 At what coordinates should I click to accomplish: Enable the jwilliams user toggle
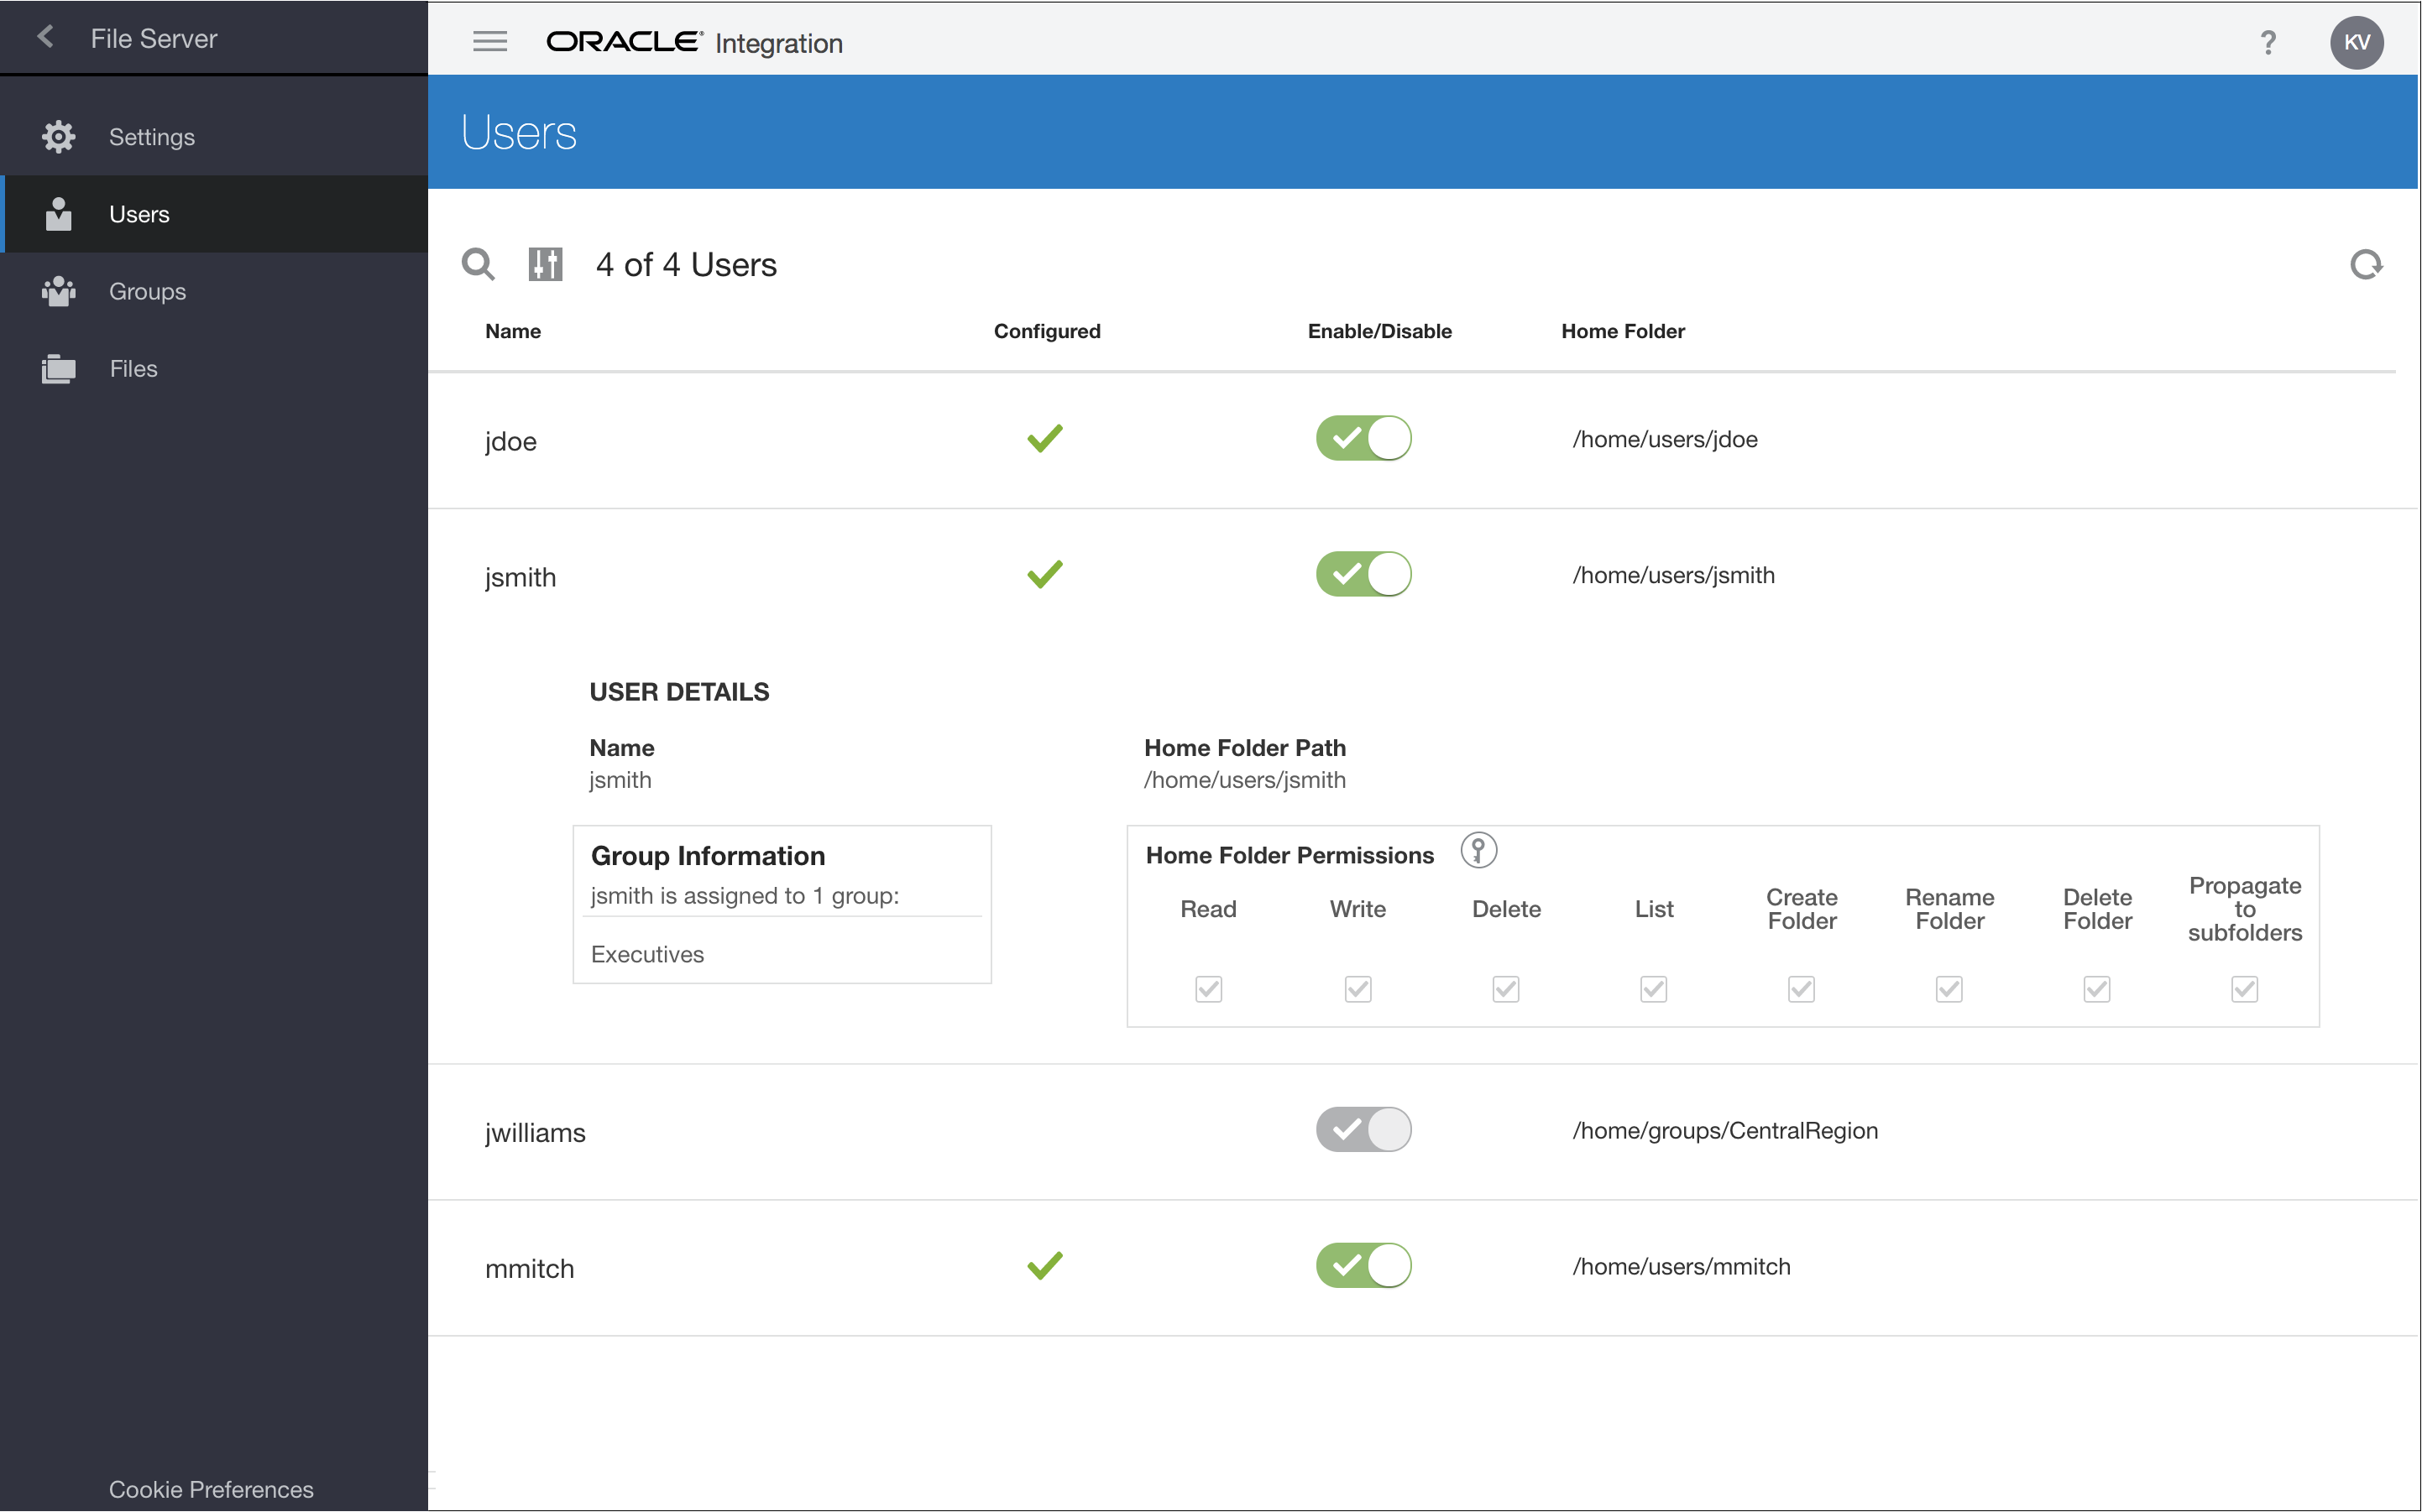[x=1363, y=1130]
